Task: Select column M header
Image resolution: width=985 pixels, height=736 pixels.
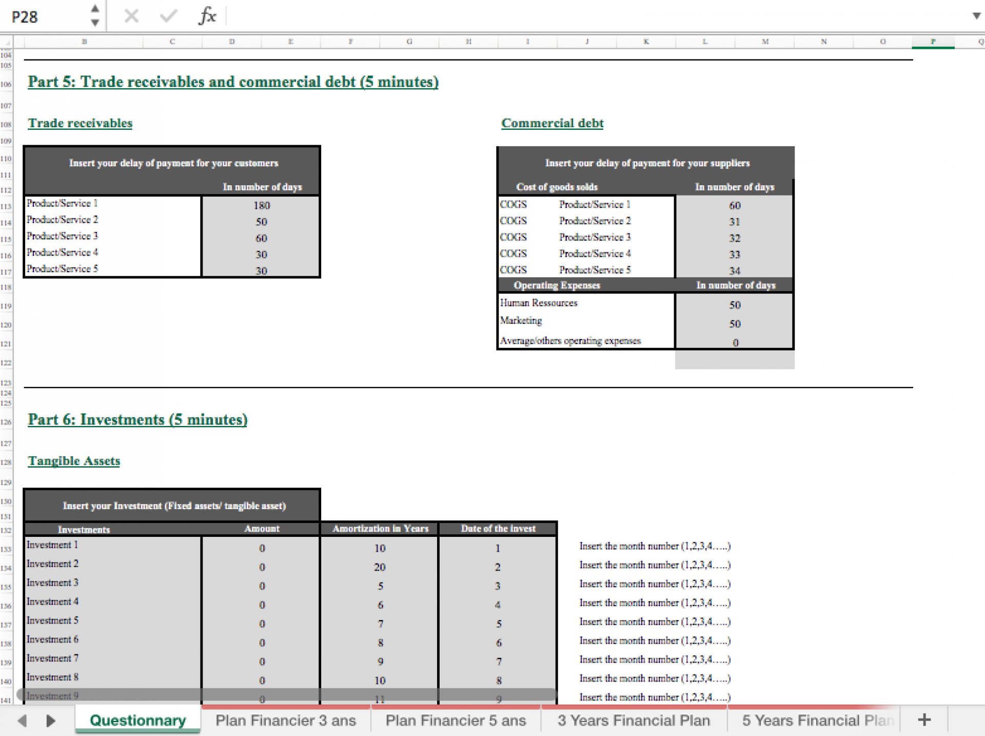Action: click(x=764, y=42)
